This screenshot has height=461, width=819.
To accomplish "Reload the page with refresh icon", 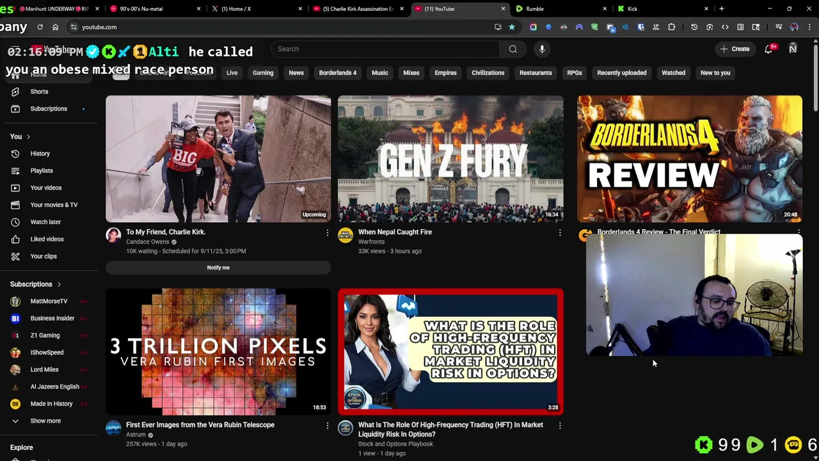I will pos(40,27).
